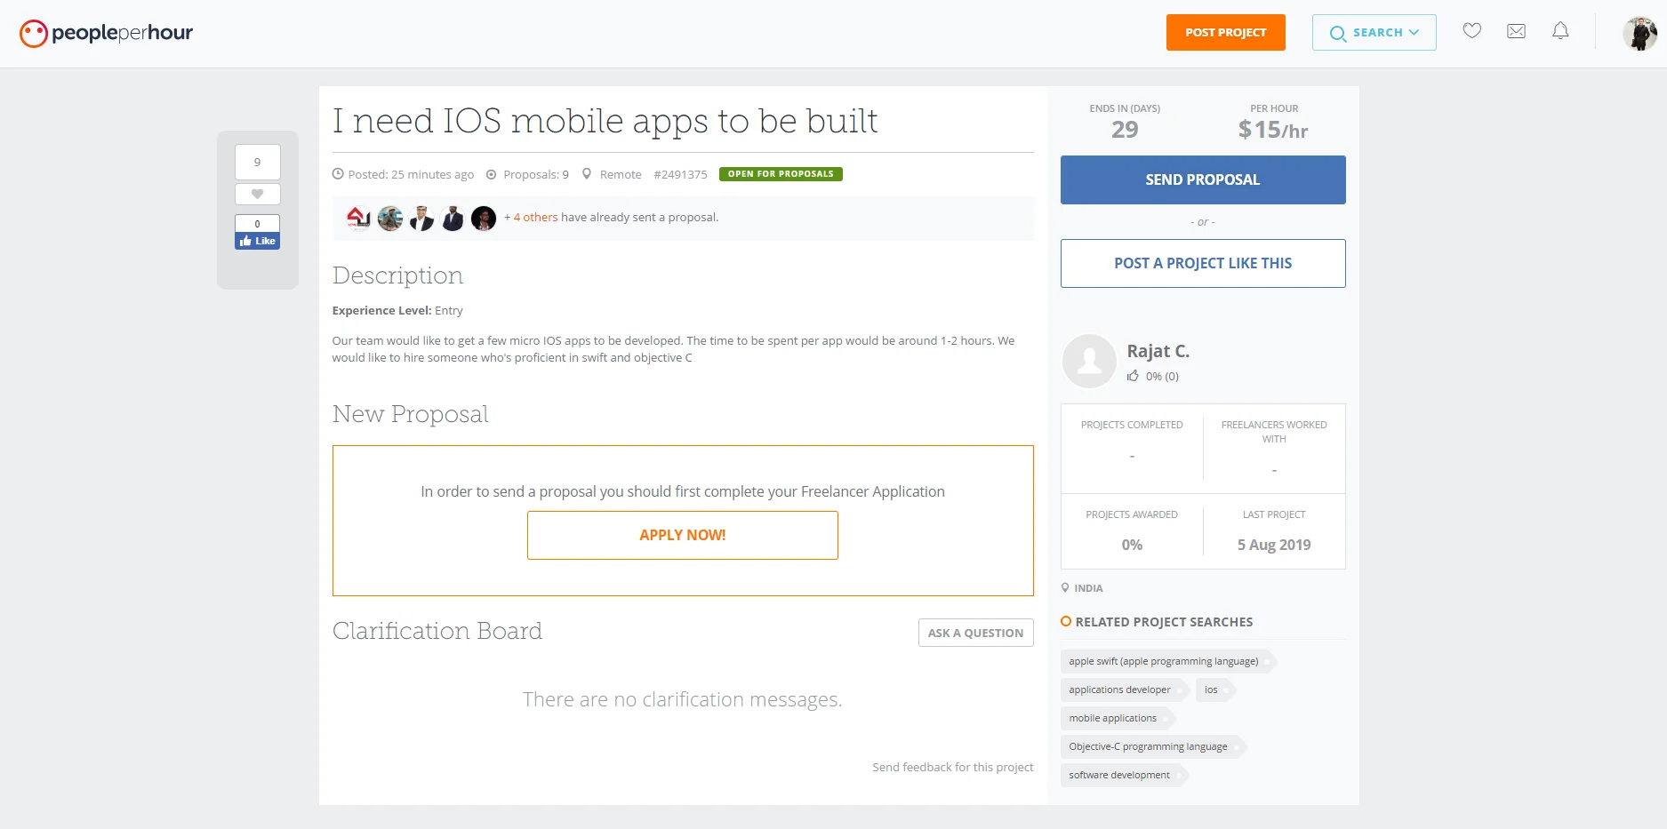Screen dimensions: 1667x829
Task: Click the $15/hr rate value
Action: 1273,131
